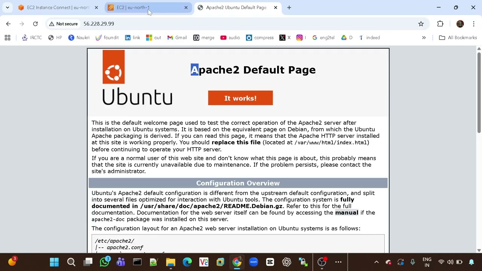This screenshot has width=482, height=271.
Task: Open the All Bookmarks folder
Action: (458, 38)
